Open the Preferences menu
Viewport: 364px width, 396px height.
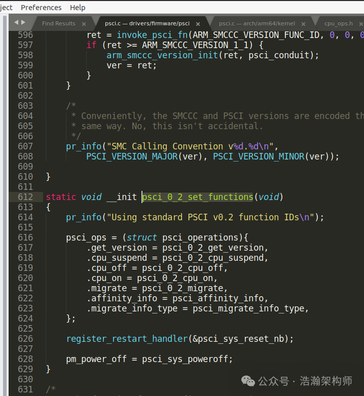[x=41, y=8]
